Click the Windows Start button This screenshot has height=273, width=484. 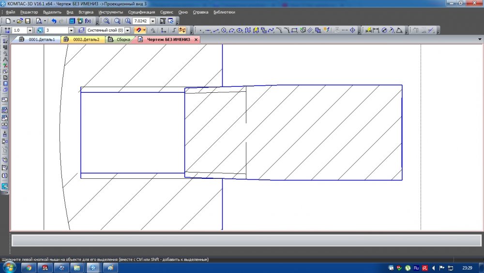(x=8, y=267)
